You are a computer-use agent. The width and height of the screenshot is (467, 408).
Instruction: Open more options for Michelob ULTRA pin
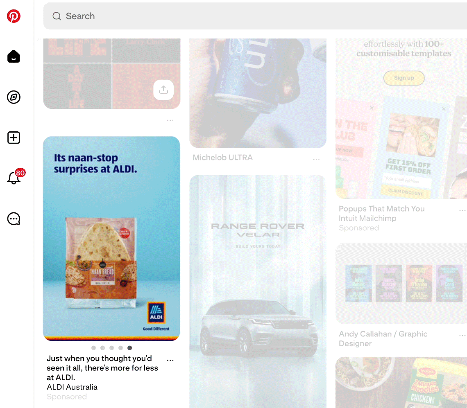(x=316, y=159)
